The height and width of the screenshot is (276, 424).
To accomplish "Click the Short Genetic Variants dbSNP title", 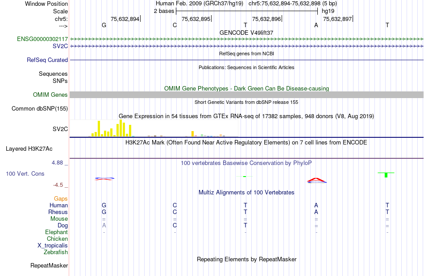I will pos(246,103).
